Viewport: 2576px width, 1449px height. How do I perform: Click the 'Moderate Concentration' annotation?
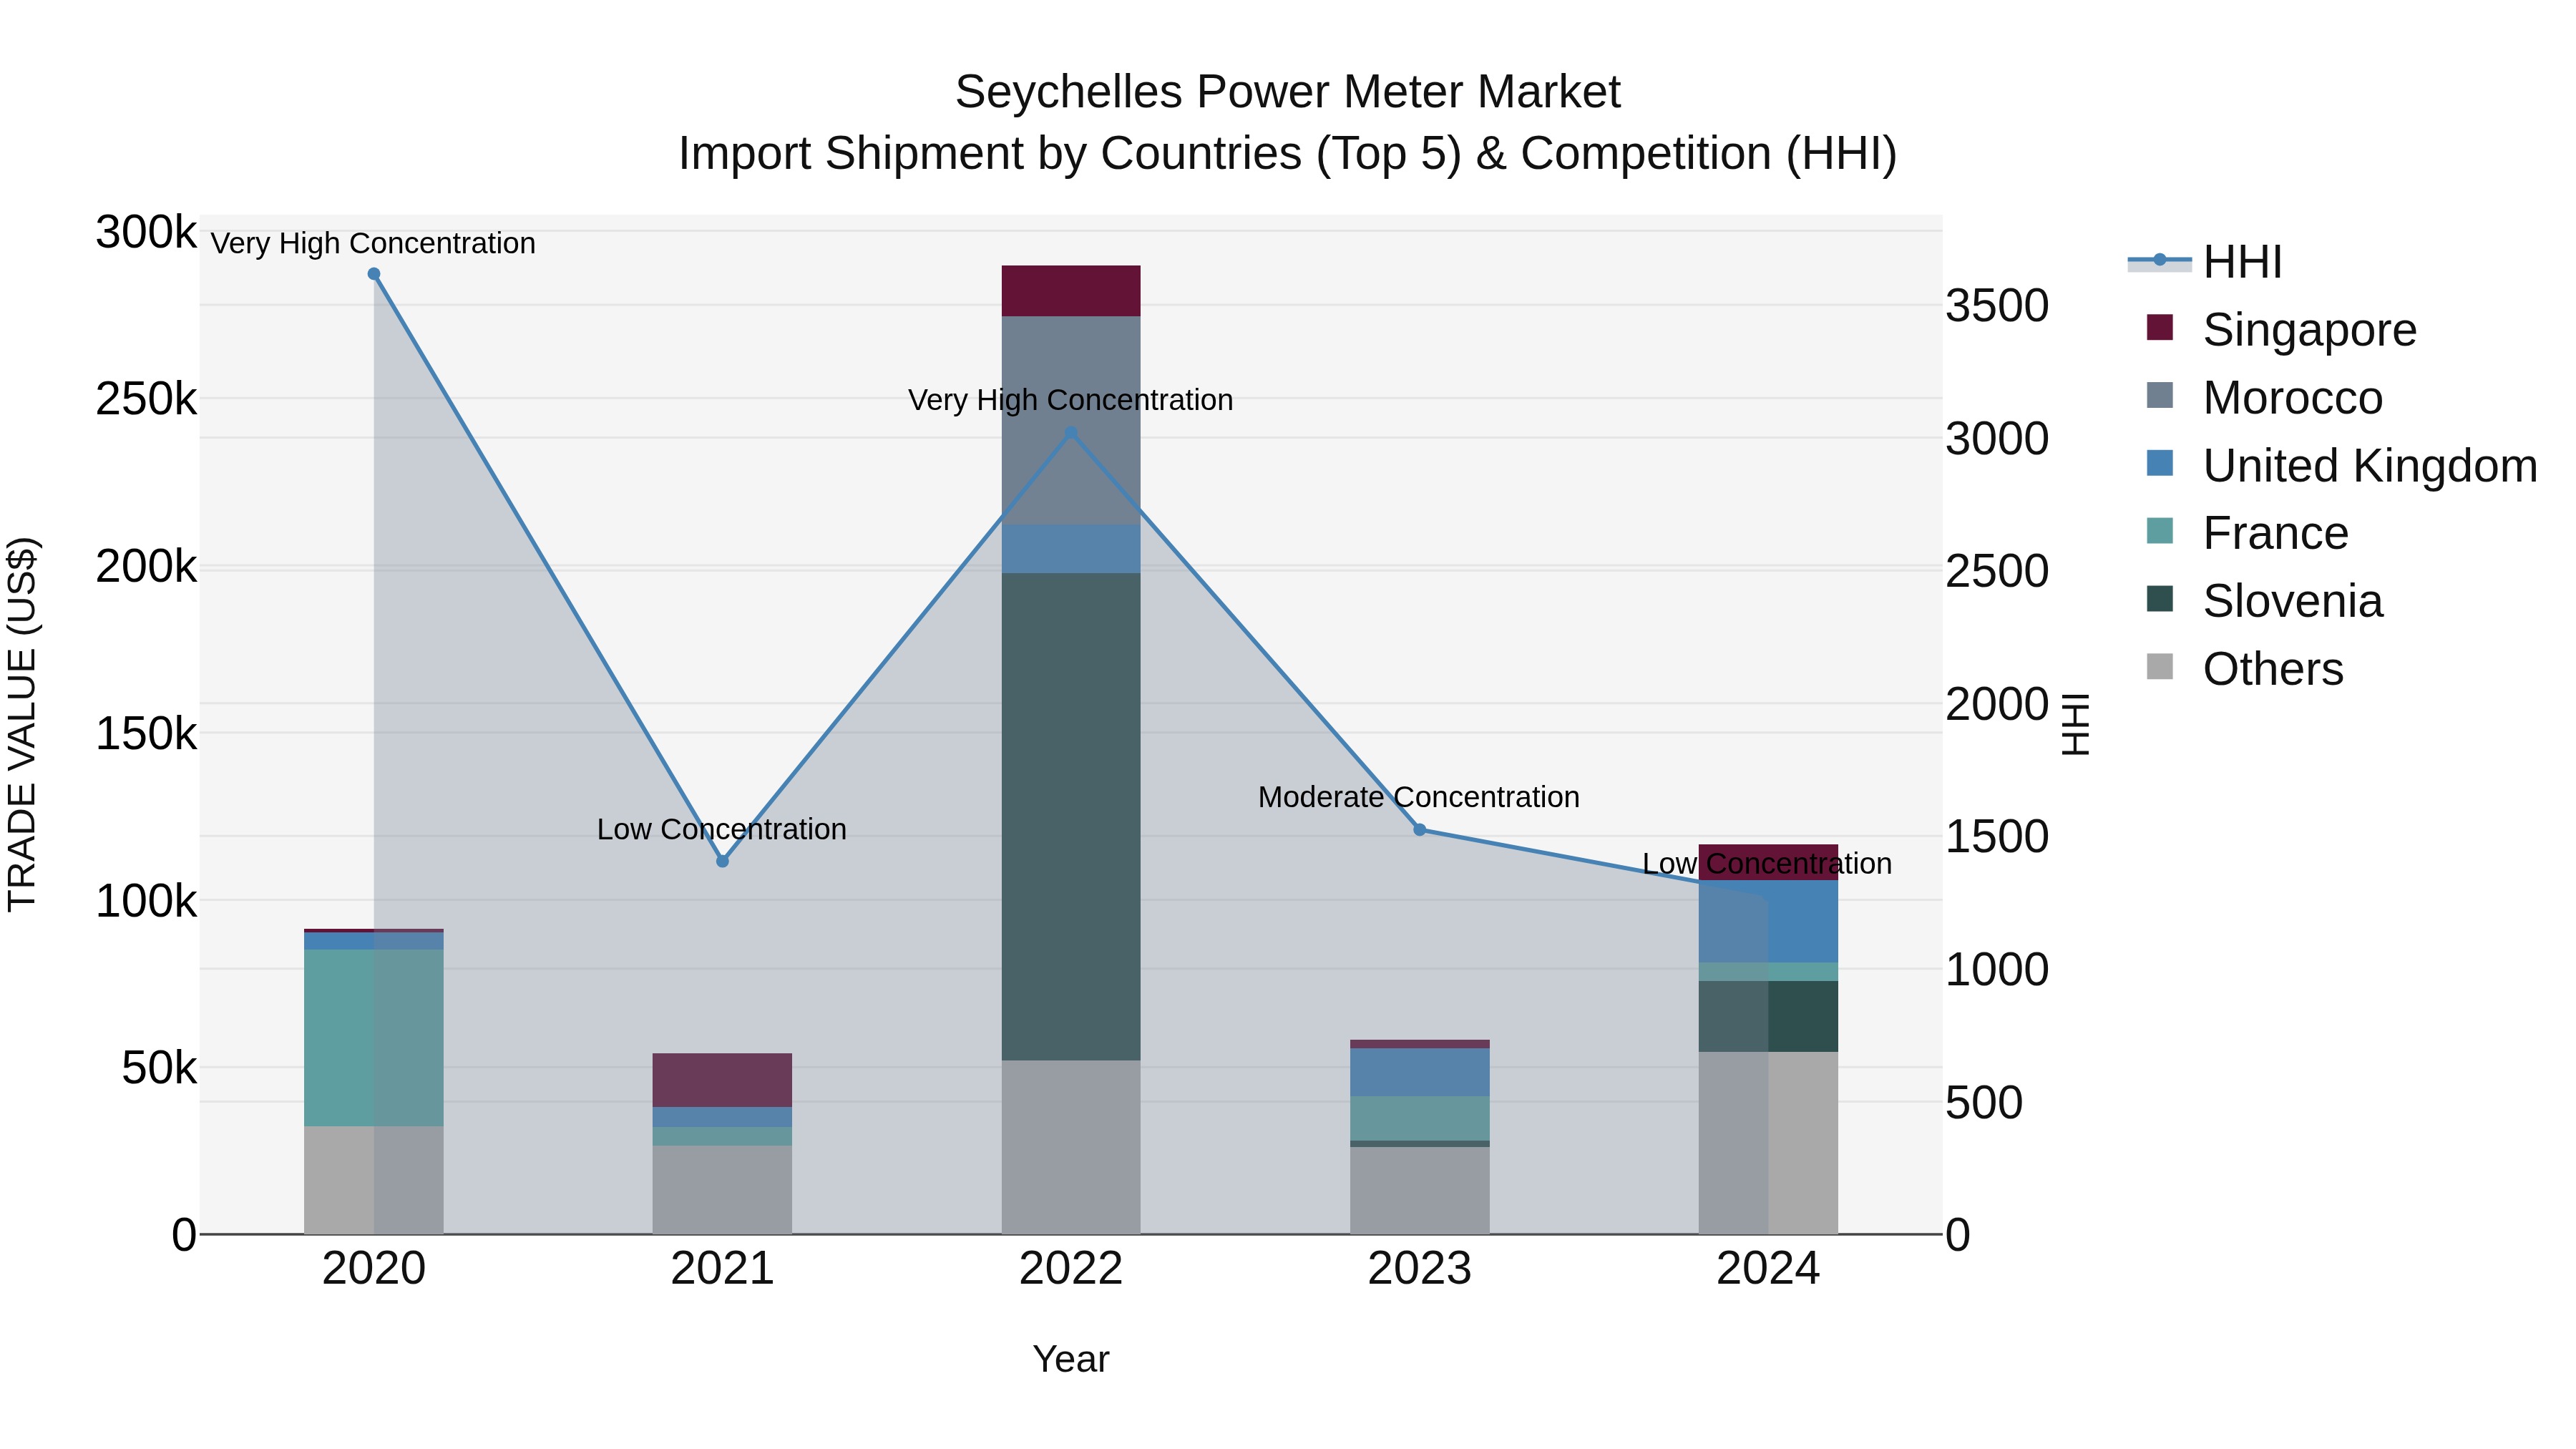click(x=1419, y=797)
